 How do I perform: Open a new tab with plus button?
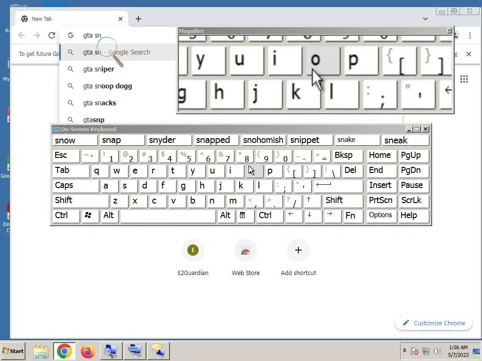pos(138,19)
